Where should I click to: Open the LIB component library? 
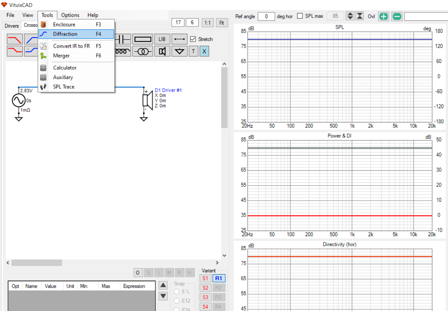point(162,39)
